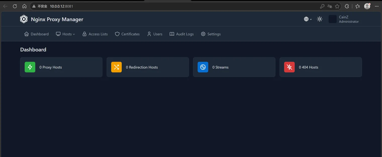382x157 pixels.
Task: Click the password key icon in address bar
Action: 322,6
